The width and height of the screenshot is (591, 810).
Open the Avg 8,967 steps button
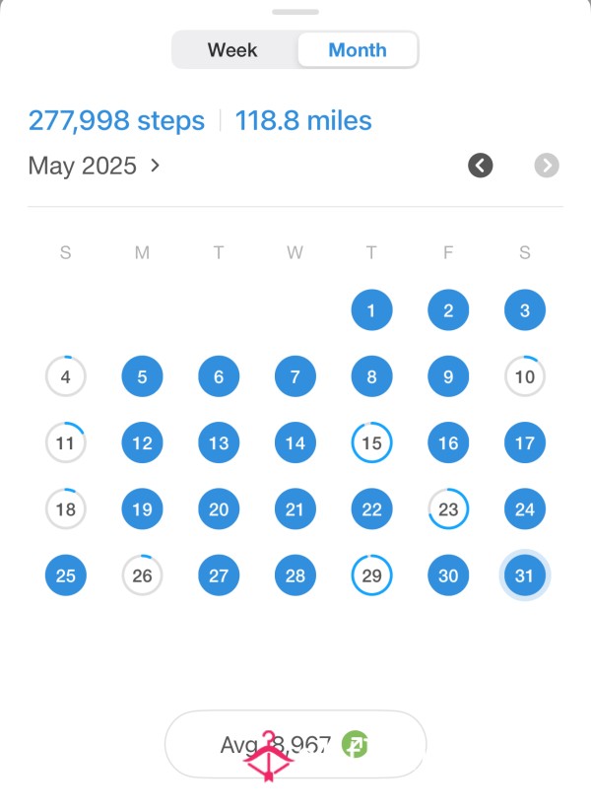295,744
